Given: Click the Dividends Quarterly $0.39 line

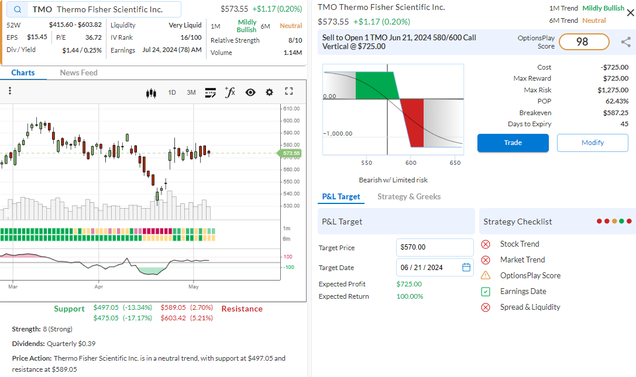Looking at the screenshot, I should 54,344.
